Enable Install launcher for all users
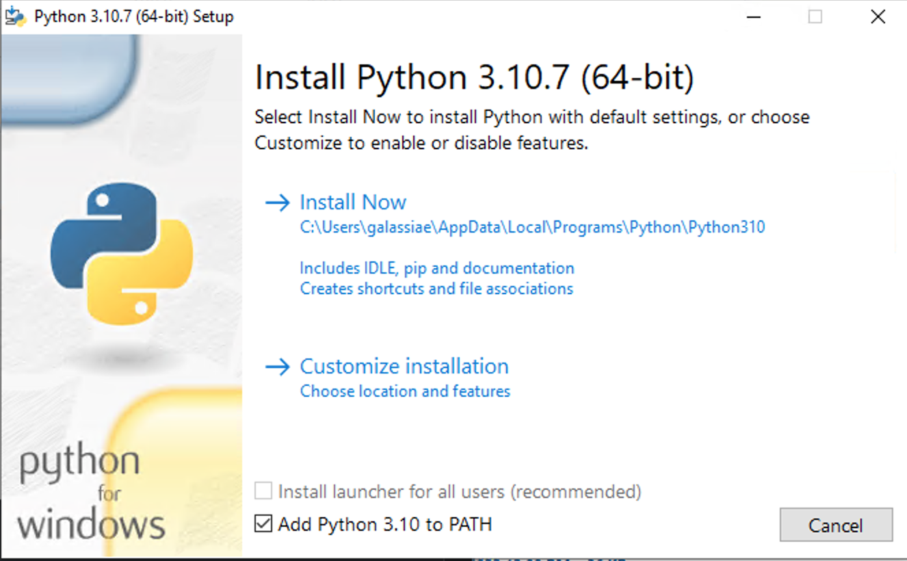 [x=263, y=491]
